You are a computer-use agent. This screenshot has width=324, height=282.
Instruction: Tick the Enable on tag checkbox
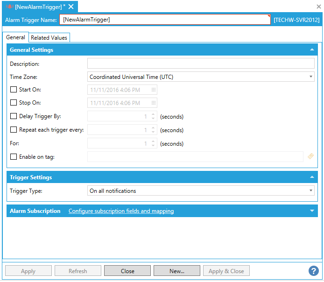pyautogui.click(x=14, y=157)
